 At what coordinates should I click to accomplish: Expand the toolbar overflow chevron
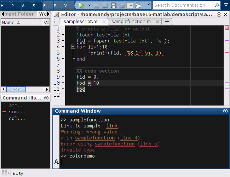[149, 4]
